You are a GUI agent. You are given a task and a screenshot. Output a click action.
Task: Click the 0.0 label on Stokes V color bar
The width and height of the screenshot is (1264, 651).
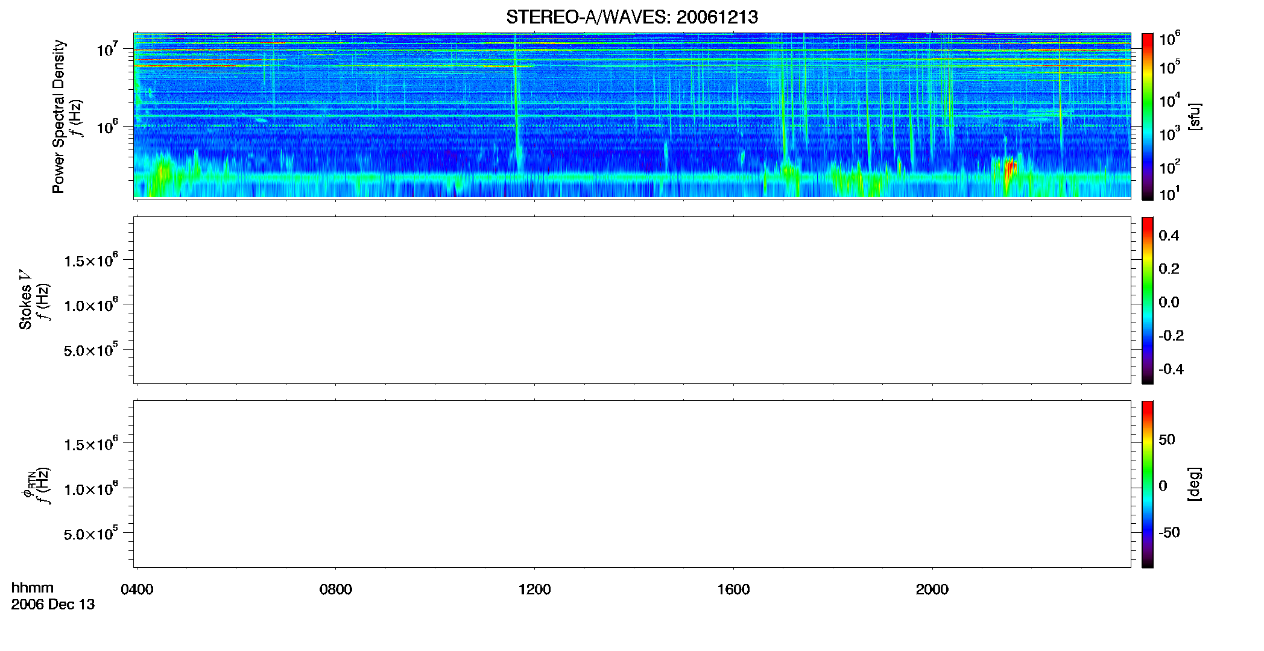click(x=1169, y=302)
